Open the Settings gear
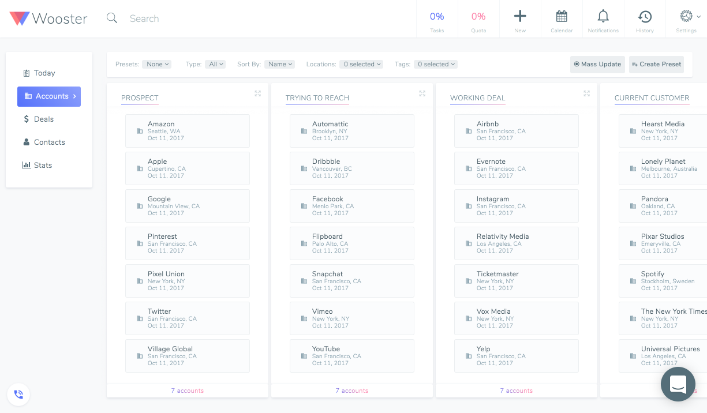This screenshot has width=707, height=413. pyautogui.click(x=686, y=16)
